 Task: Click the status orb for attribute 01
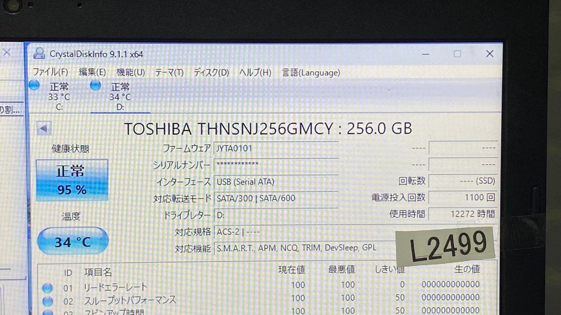[48, 288]
